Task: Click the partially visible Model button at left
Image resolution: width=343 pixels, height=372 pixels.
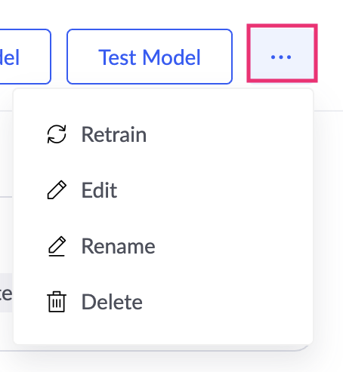Action: [25, 57]
